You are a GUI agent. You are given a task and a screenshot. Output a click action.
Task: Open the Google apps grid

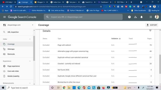[151, 17]
